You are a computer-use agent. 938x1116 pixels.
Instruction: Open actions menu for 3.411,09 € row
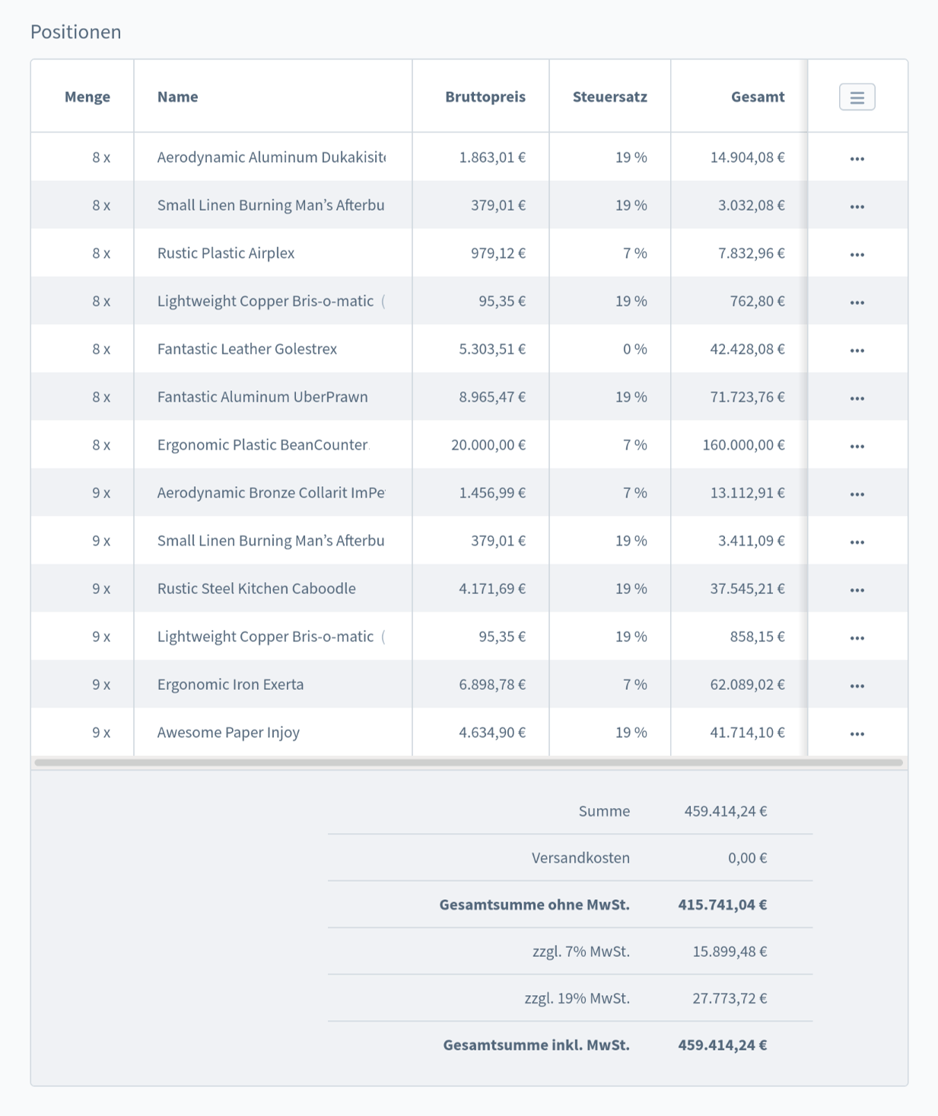click(857, 542)
